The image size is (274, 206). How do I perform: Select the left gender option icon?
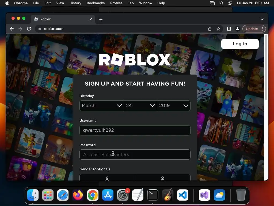(x=107, y=178)
